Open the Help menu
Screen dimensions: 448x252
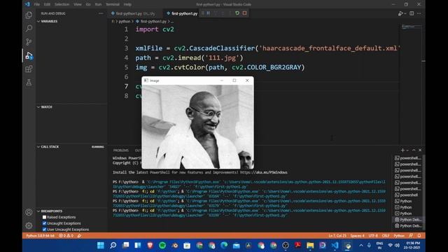(127, 4)
